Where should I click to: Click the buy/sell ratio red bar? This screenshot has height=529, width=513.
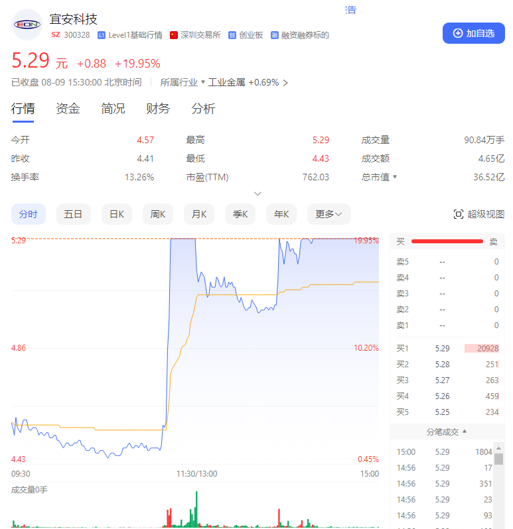pyautogui.click(x=447, y=241)
